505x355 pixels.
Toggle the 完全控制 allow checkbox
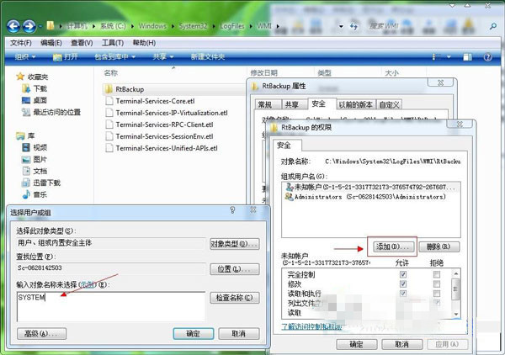tap(404, 273)
